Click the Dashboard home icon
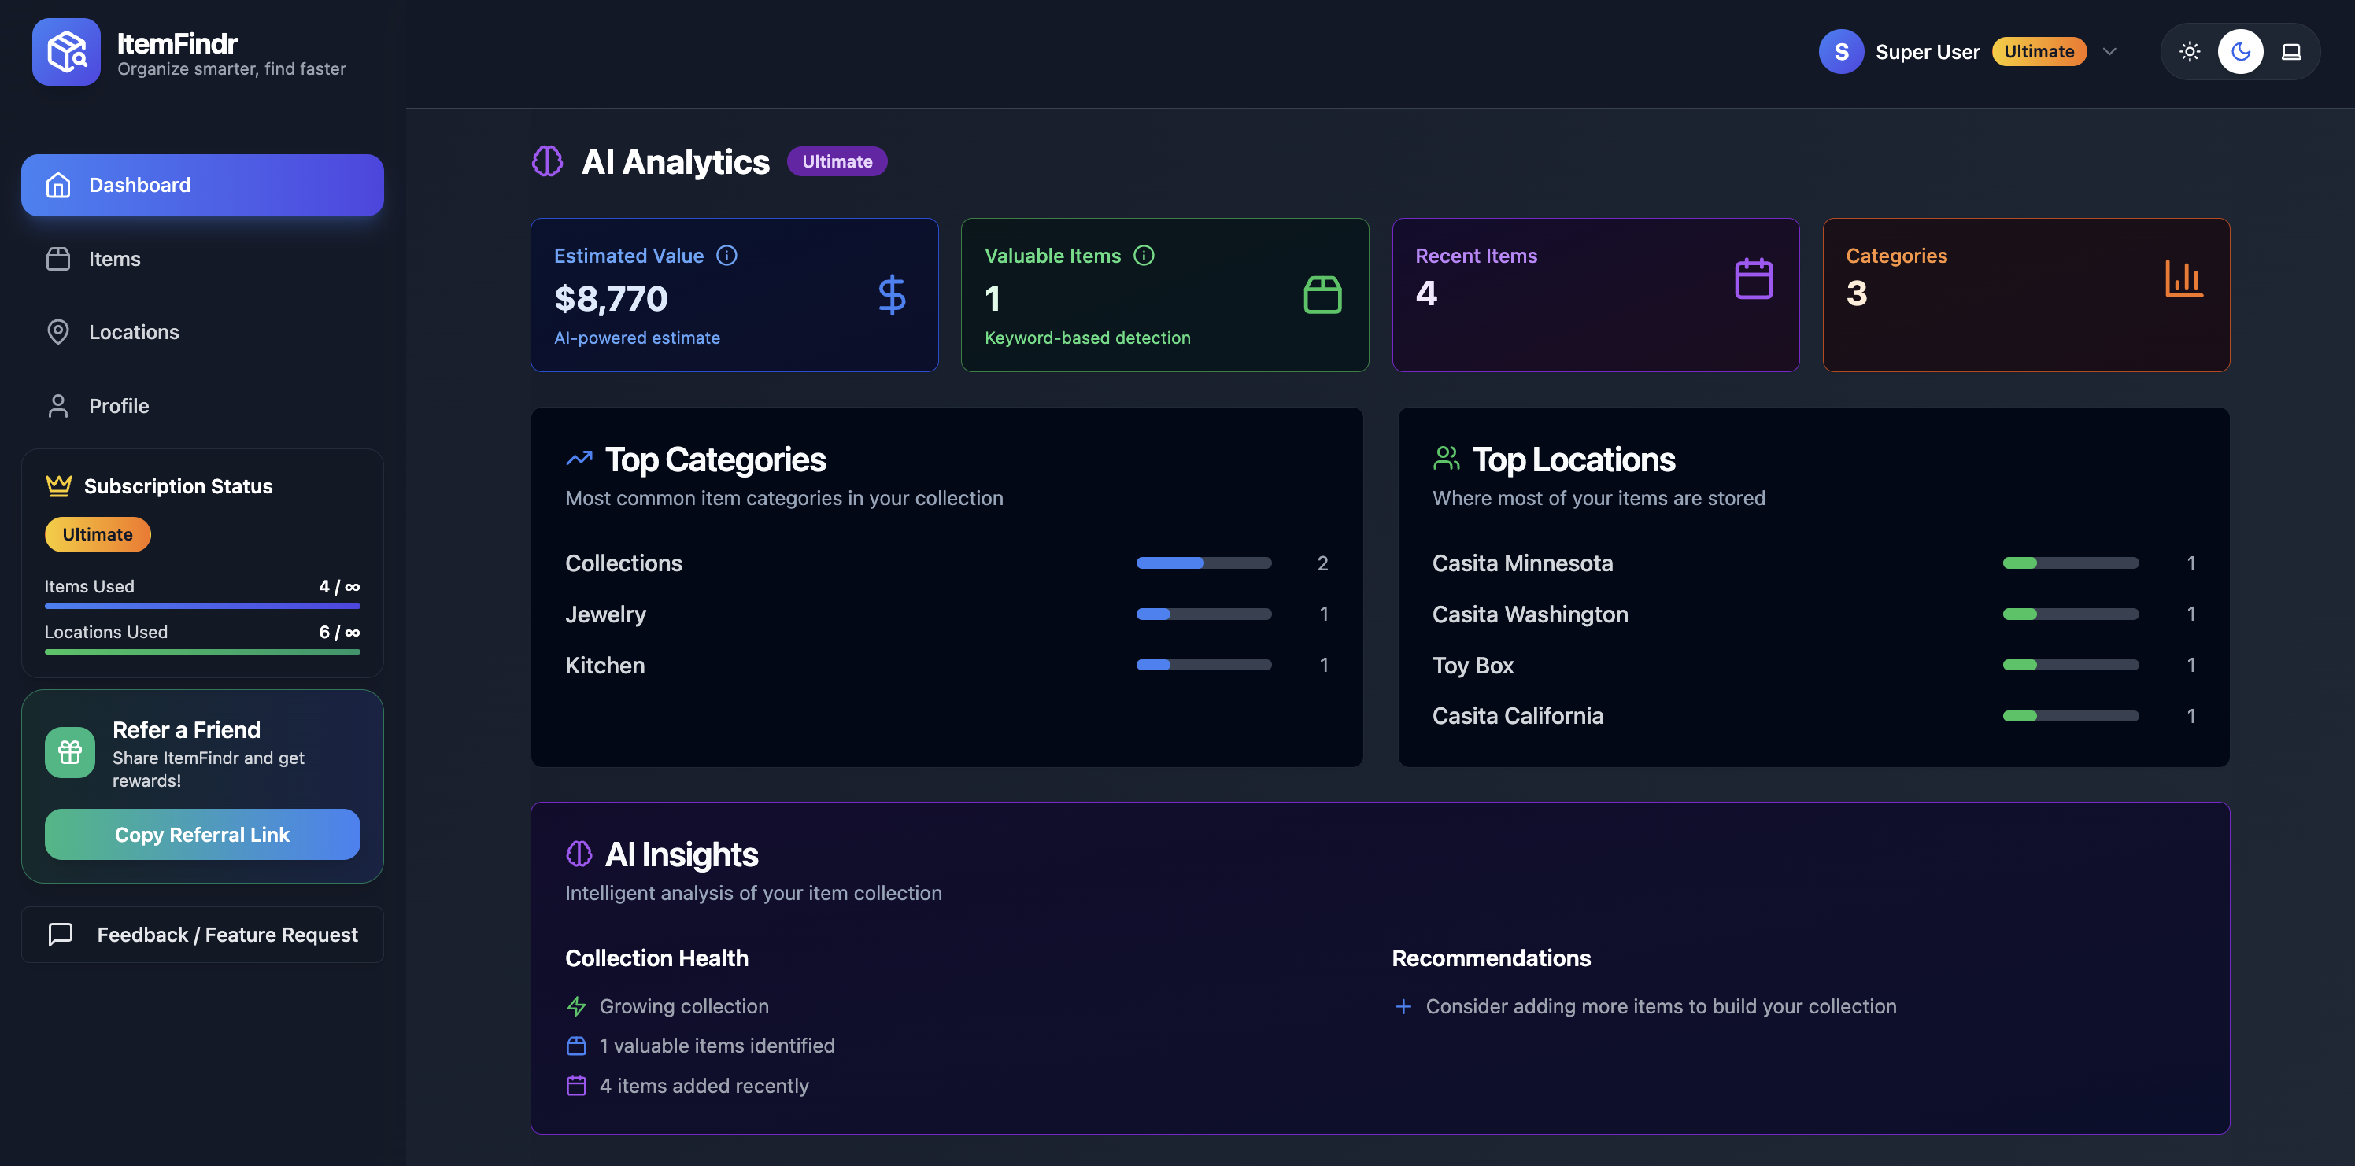The width and height of the screenshot is (2355, 1166). click(x=58, y=186)
